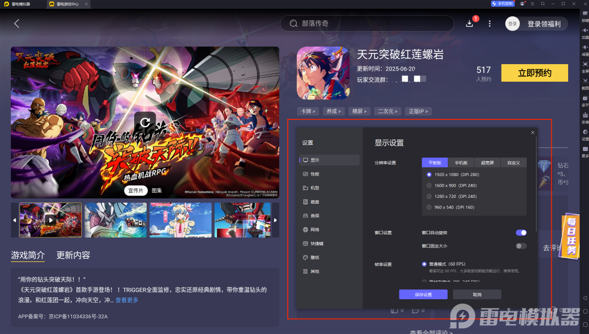This screenshot has width=589, height=334.
Task: Open the user account icon in title bar
Action: tap(523, 4)
